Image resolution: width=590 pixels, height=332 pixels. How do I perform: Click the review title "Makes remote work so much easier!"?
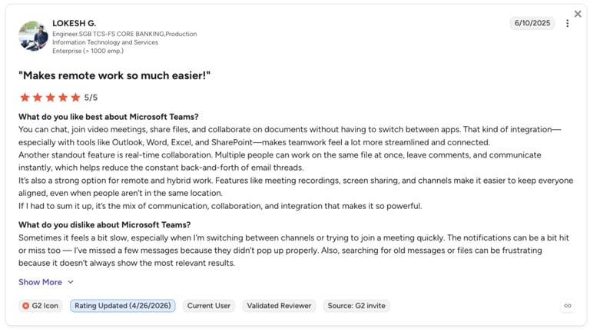pos(114,75)
